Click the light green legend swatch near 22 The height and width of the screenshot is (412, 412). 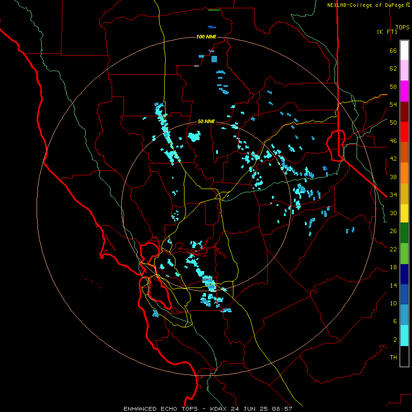point(404,254)
